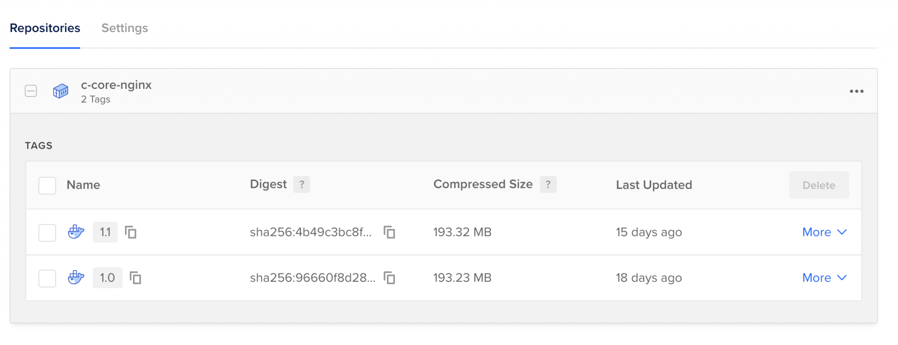The image size is (898, 345).
Task: Select the Docker whale icon for tag 1.0
Action: (75, 277)
